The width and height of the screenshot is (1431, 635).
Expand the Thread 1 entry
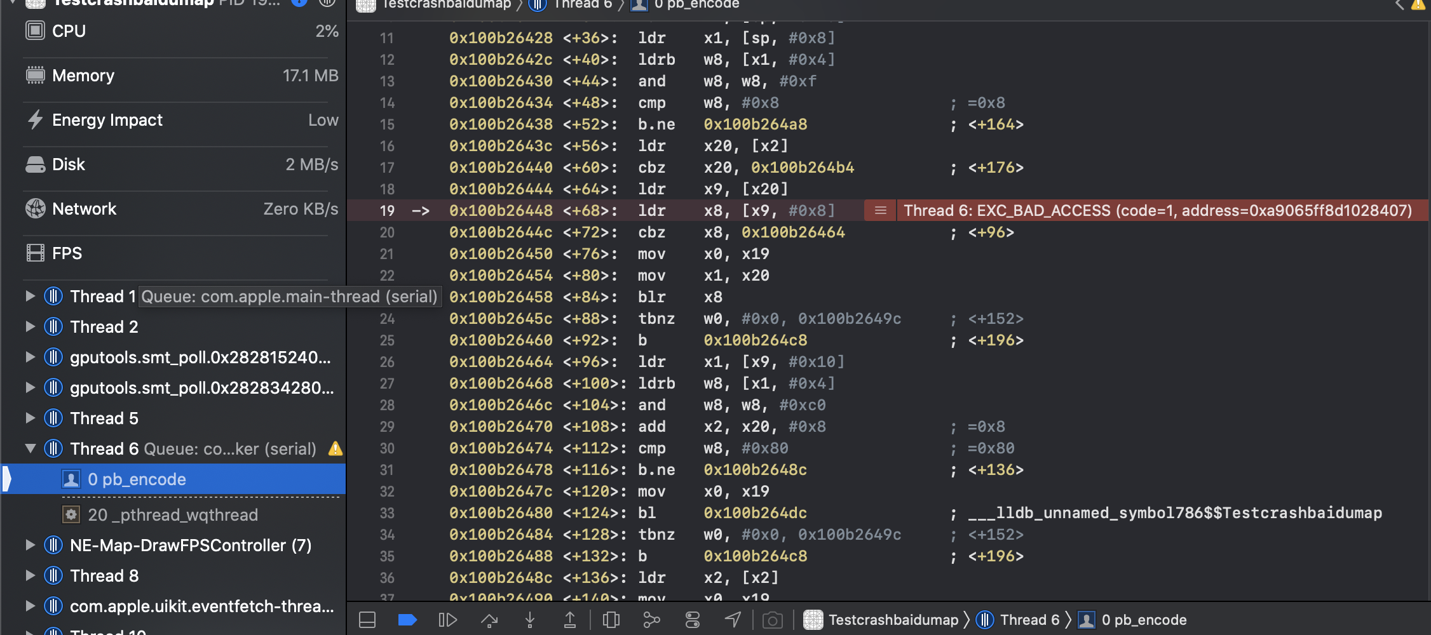pos(30,296)
